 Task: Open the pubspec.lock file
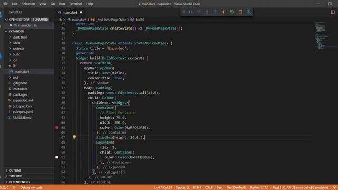click(x=22, y=106)
